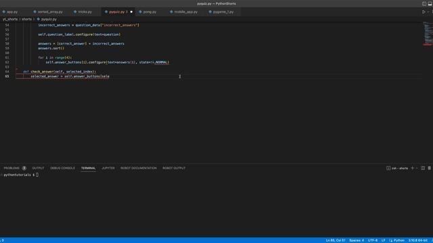Click line number 64 in the gutter

pyautogui.click(x=7, y=72)
